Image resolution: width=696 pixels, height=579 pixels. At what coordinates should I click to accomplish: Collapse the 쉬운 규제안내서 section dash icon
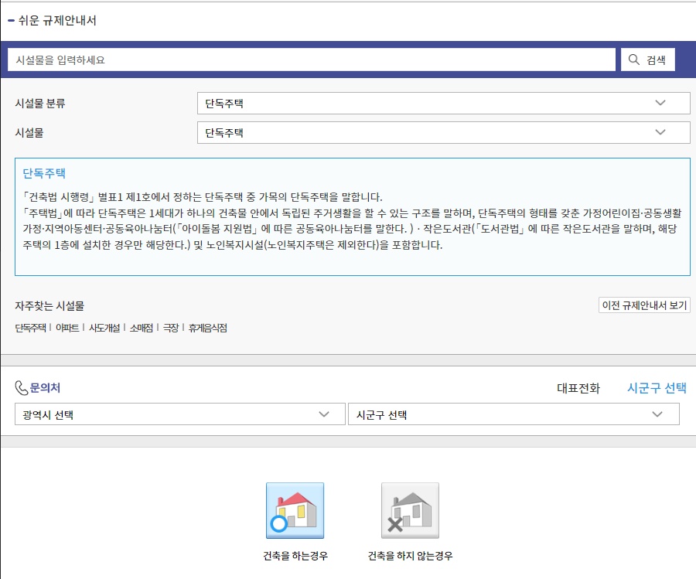(11, 20)
